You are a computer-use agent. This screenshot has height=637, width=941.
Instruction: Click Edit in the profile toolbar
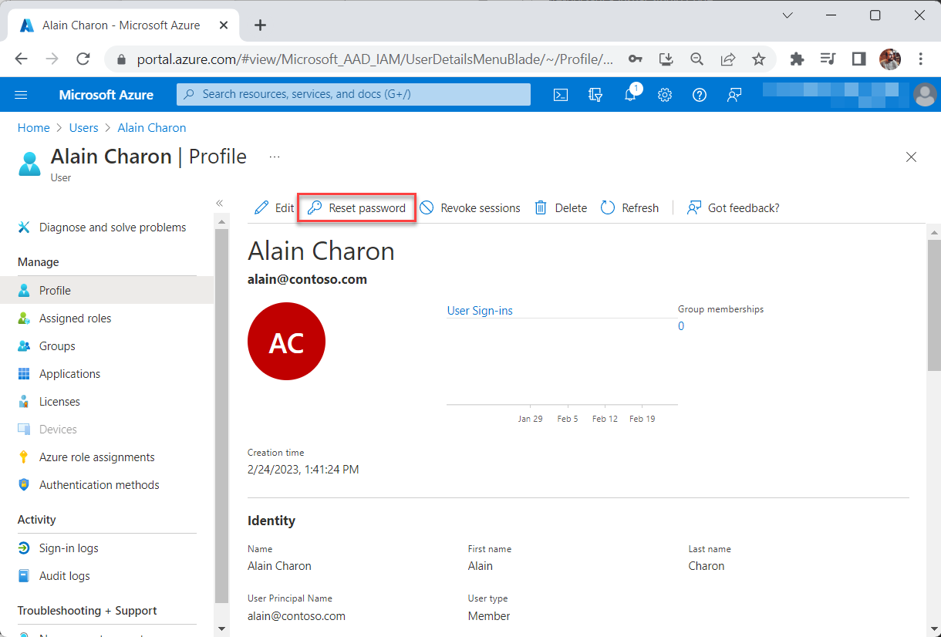[275, 208]
